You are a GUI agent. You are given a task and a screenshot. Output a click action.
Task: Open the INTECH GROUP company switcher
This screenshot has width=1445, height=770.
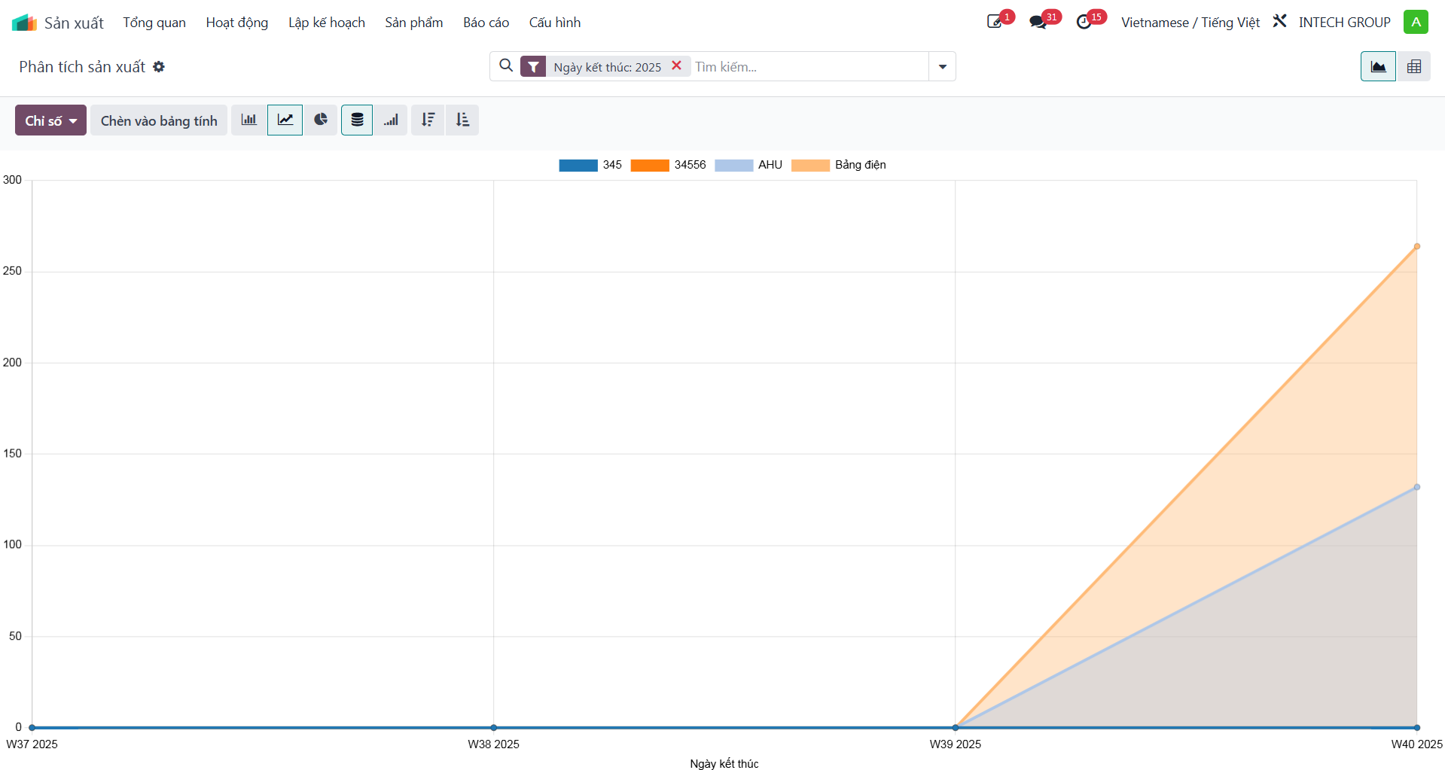pyautogui.click(x=1344, y=23)
